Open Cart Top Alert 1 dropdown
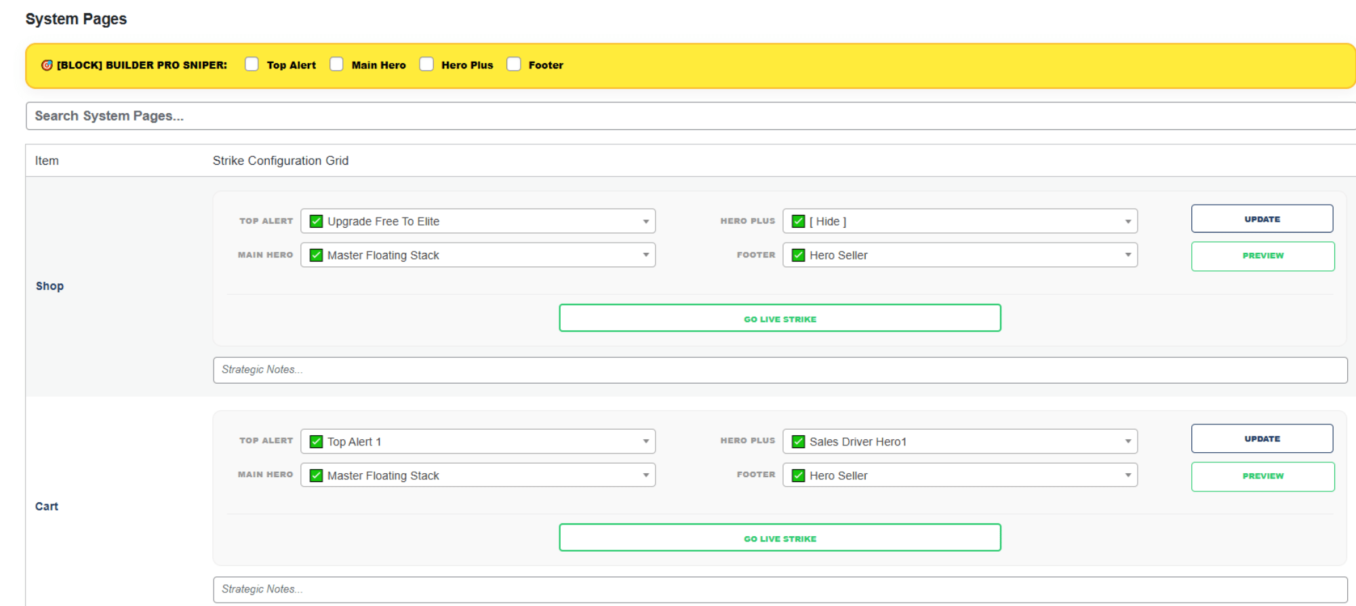1356x606 pixels. point(478,441)
